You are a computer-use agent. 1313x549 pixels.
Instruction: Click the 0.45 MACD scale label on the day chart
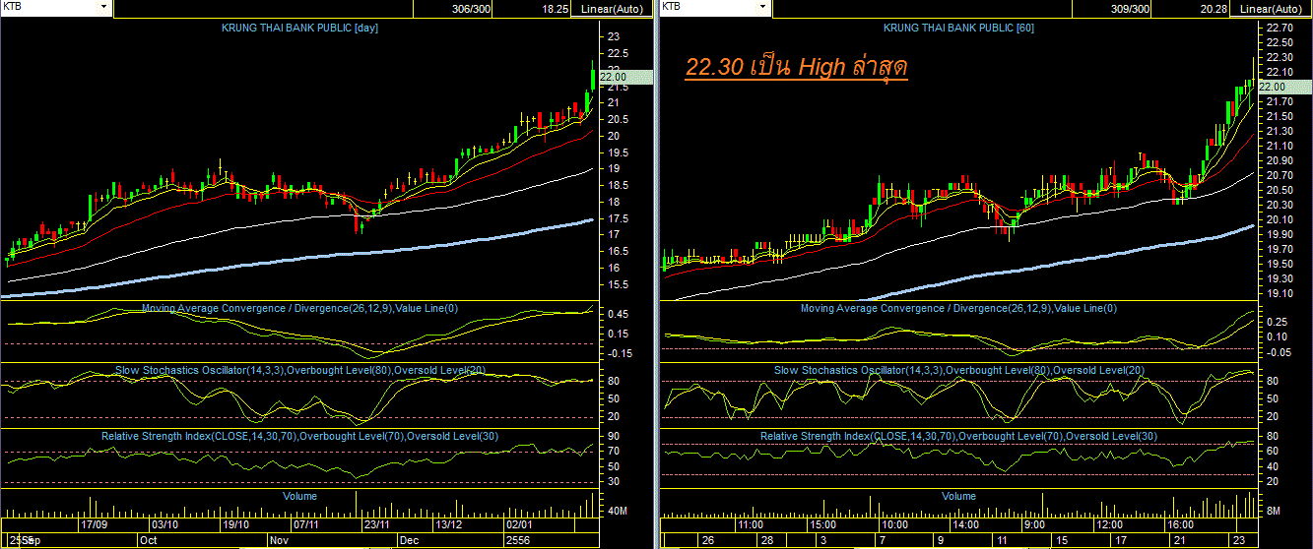point(620,314)
